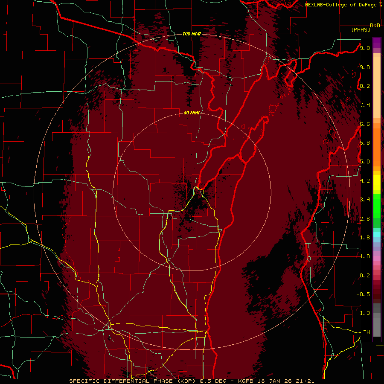Click the 1.0 legend value
This screenshot has height=384, width=384.
(365, 256)
